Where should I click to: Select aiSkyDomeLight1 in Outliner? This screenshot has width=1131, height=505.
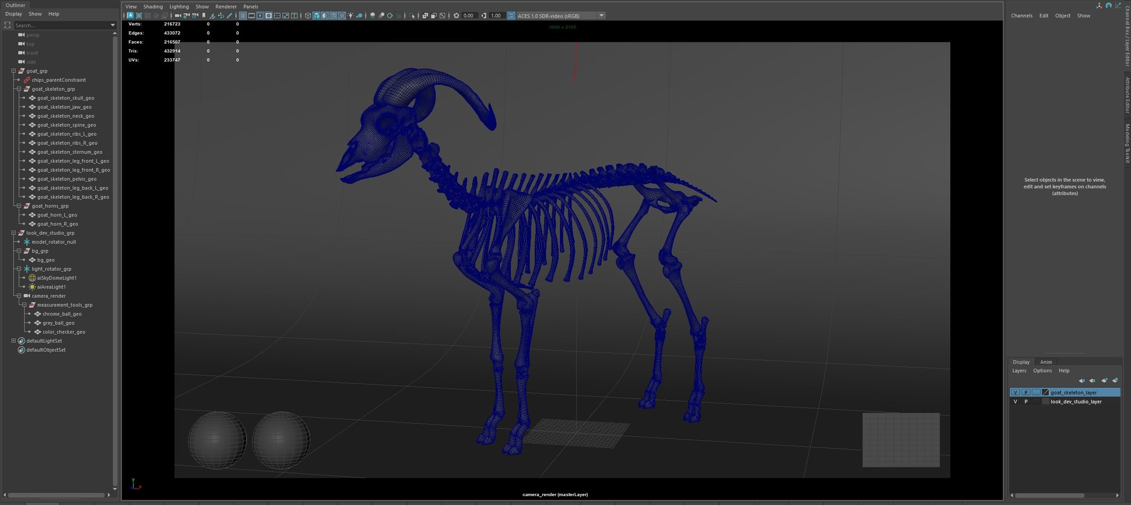57,278
